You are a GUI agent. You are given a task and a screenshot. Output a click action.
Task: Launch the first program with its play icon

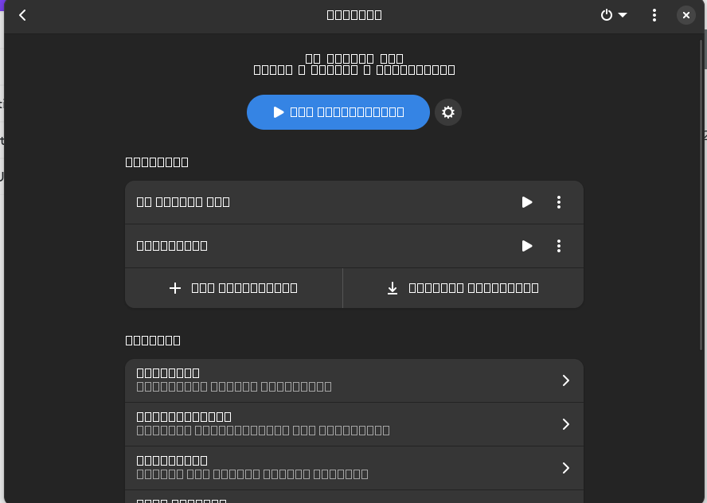[x=526, y=202]
